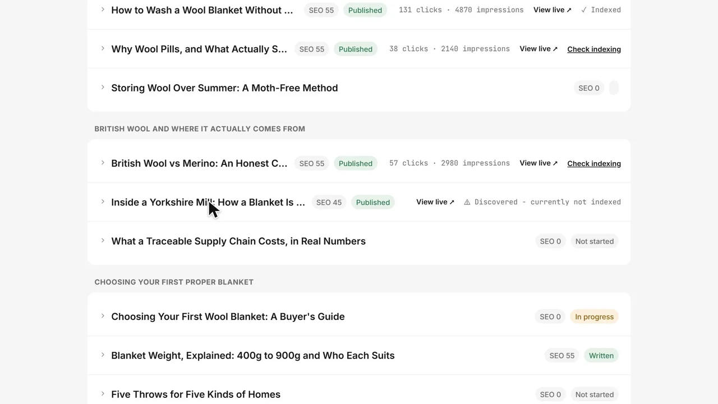Open 'View live' for wool blanket washing article

click(553, 10)
